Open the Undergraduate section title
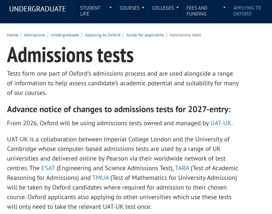This screenshot has height=214, width=272. coord(38,9)
